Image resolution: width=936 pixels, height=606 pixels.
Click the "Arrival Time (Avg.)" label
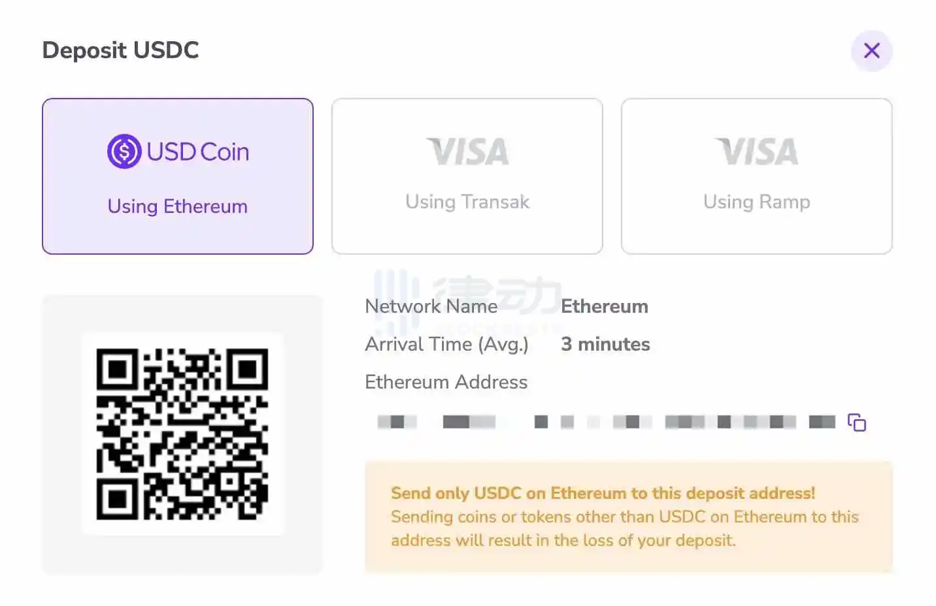446,344
